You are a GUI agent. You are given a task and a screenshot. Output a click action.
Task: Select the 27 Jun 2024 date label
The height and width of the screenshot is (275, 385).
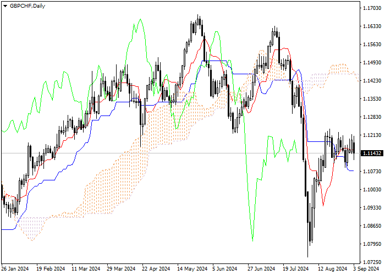(261, 269)
